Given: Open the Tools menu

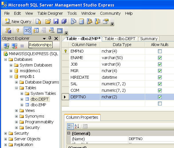Looking at the screenshot, I should coord(72,13).
